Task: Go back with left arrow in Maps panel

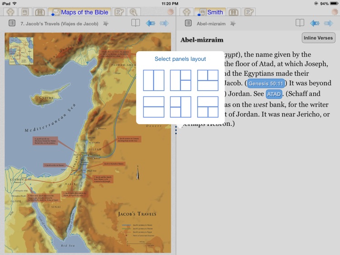Action: coord(150,23)
